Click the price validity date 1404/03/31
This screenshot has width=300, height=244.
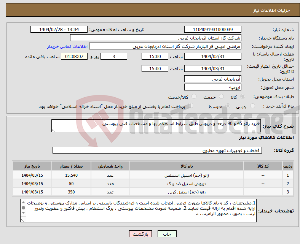point(212,68)
